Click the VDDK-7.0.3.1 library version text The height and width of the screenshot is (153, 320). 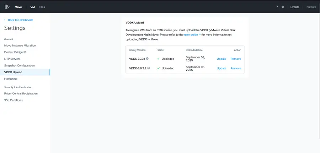[137, 59]
